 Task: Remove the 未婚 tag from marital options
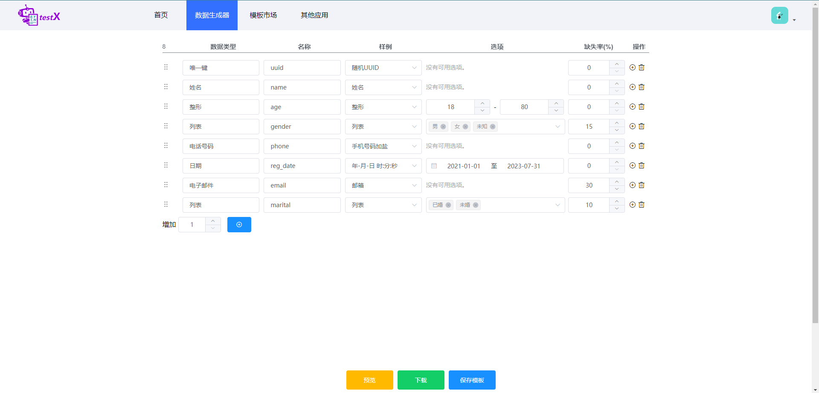(x=475, y=205)
